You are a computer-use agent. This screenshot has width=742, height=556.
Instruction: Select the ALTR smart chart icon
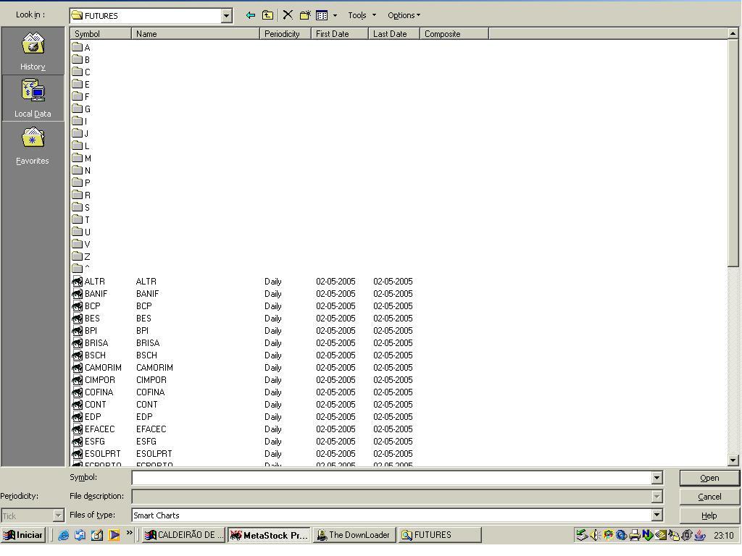pos(77,282)
